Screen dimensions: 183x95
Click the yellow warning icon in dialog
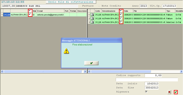point(66,51)
